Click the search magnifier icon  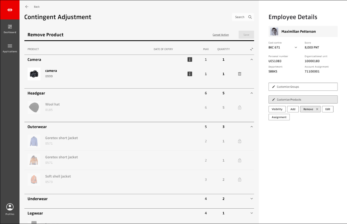[x=250, y=17]
